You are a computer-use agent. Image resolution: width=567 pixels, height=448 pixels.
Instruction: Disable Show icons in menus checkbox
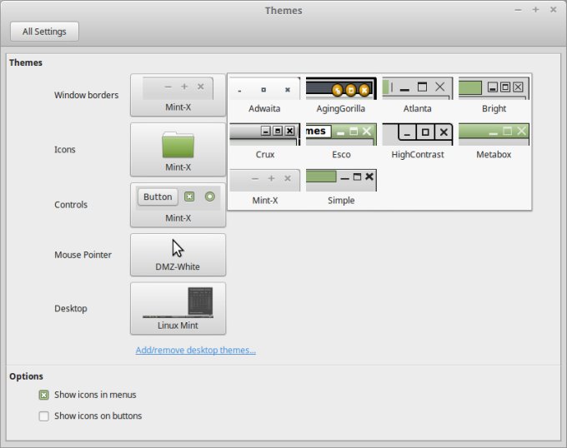point(44,395)
